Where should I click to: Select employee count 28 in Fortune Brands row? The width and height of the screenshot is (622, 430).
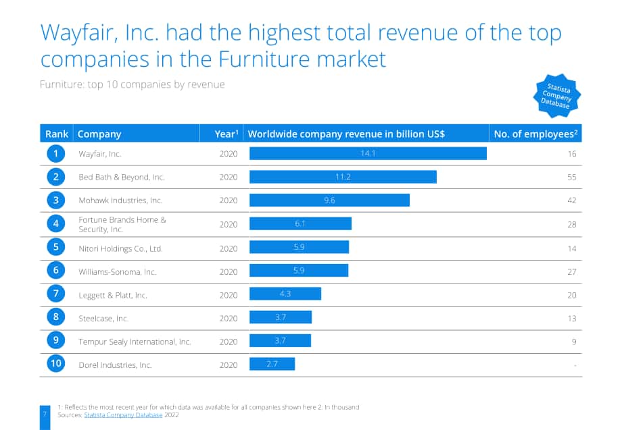571,225
